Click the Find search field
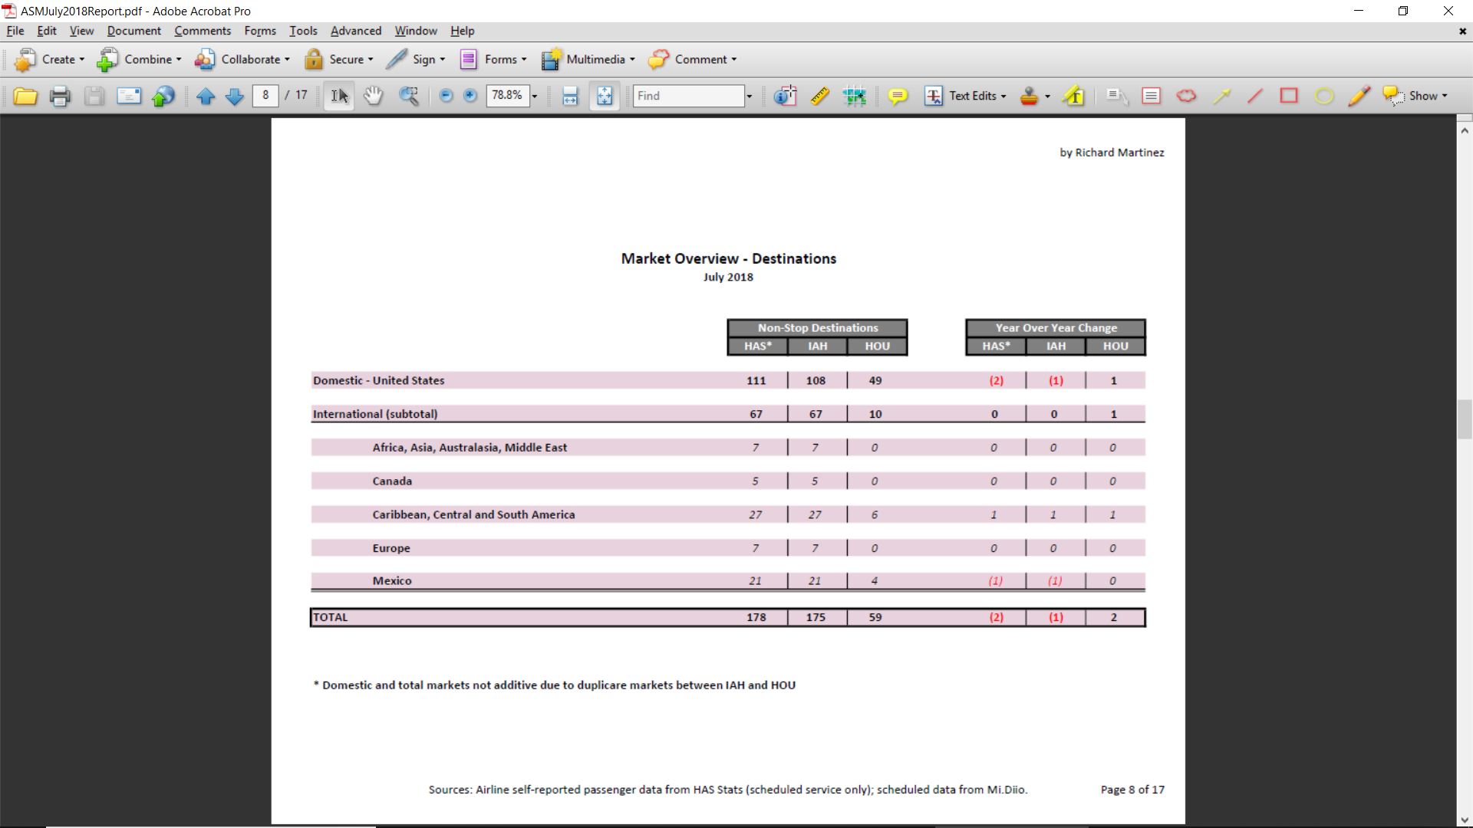This screenshot has width=1473, height=828. click(689, 96)
